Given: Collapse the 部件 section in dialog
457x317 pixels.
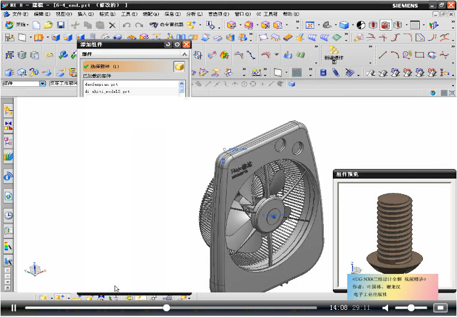Looking at the screenshot, I should (185, 54).
